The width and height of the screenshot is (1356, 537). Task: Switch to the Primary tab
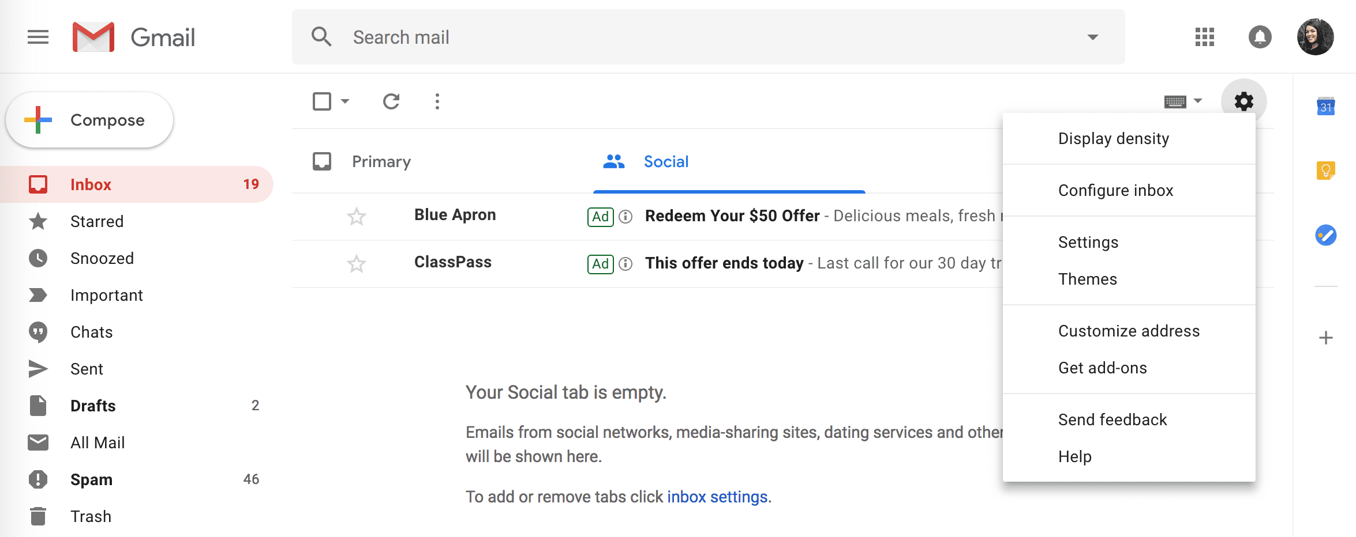coord(381,162)
